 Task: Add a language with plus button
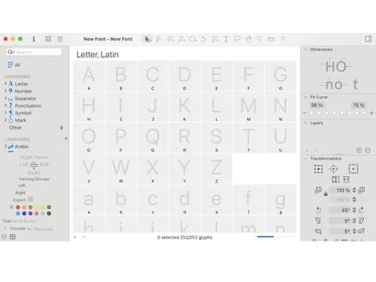tap(65, 138)
